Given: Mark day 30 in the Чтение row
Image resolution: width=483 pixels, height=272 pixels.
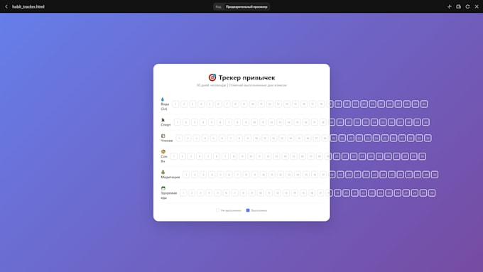Looking at the screenshot, I should coord(428,138).
